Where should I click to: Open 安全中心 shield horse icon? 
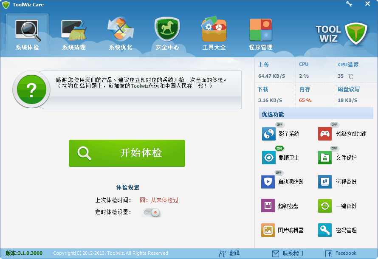(x=167, y=29)
